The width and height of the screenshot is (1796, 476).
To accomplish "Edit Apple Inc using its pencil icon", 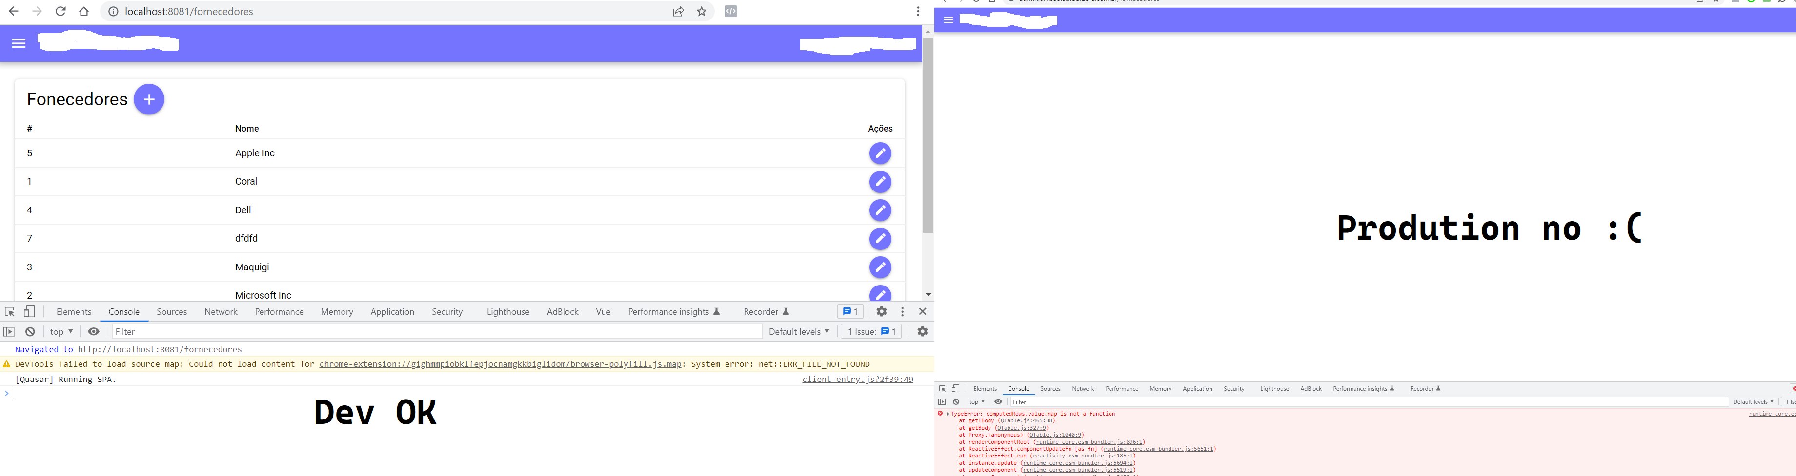I will pos(880,153).
